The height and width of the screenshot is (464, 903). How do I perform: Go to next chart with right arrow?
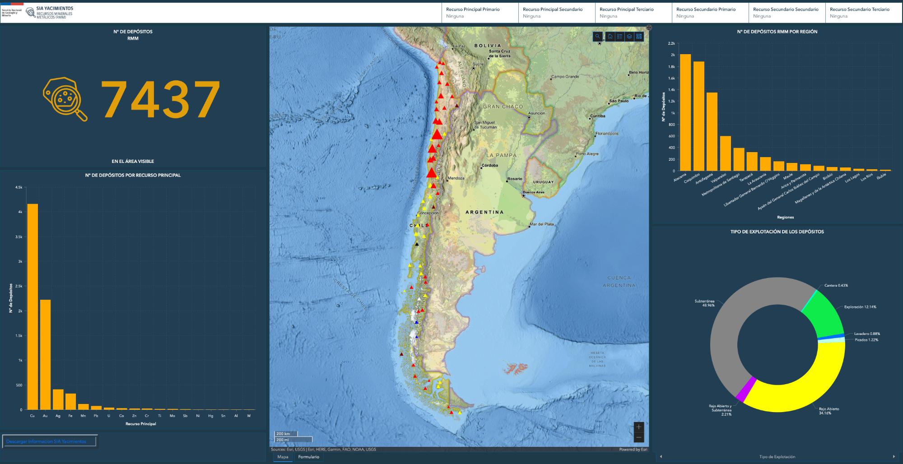(894, 457)
